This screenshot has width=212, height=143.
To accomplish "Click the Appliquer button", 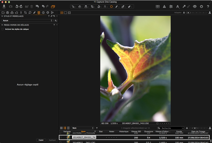I will click(52, 140).
